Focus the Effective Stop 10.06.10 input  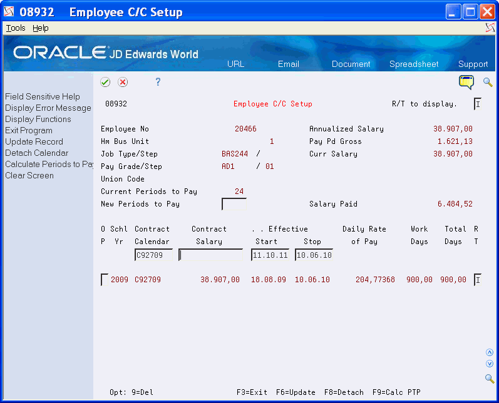314,255
